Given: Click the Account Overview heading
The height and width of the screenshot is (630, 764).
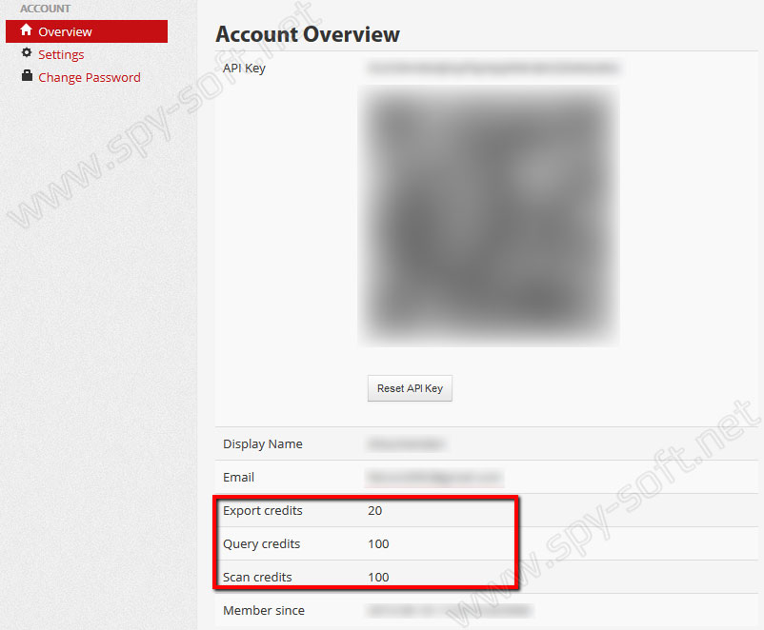Looking at the screenshot, I should point(308,34).
